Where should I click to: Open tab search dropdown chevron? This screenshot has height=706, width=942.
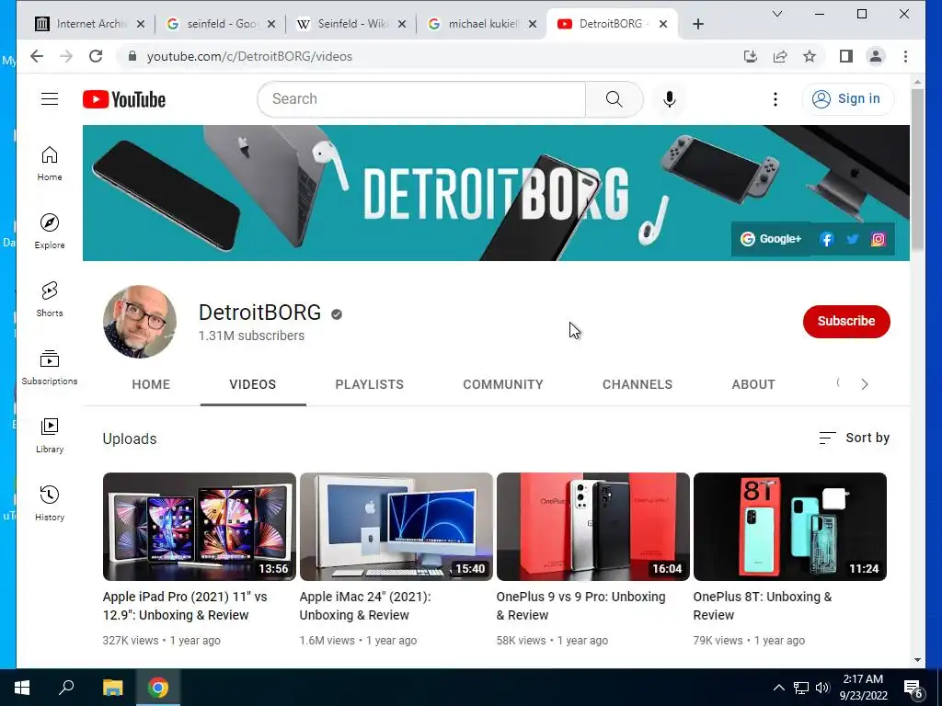click(x=776, y=14)
